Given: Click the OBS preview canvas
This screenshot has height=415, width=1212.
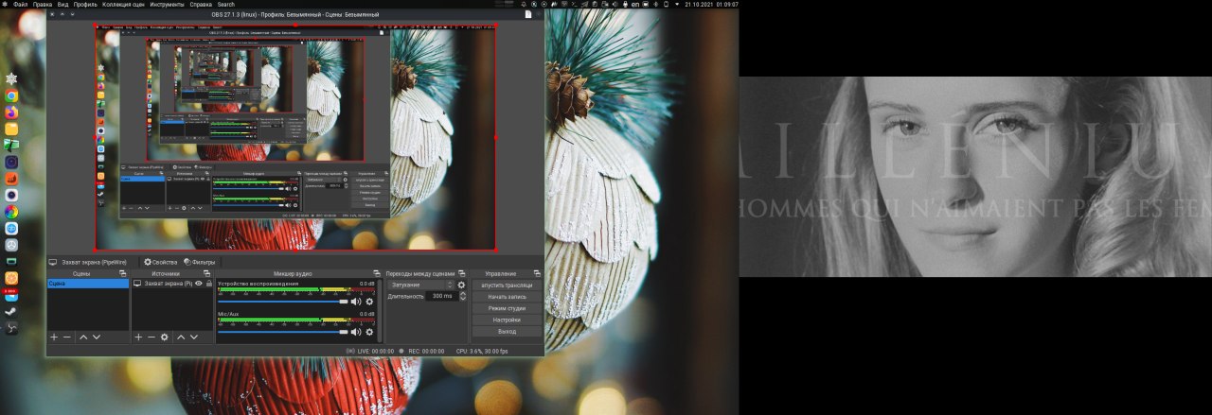Looking at the screenshot, I should (x=294, y=136).
